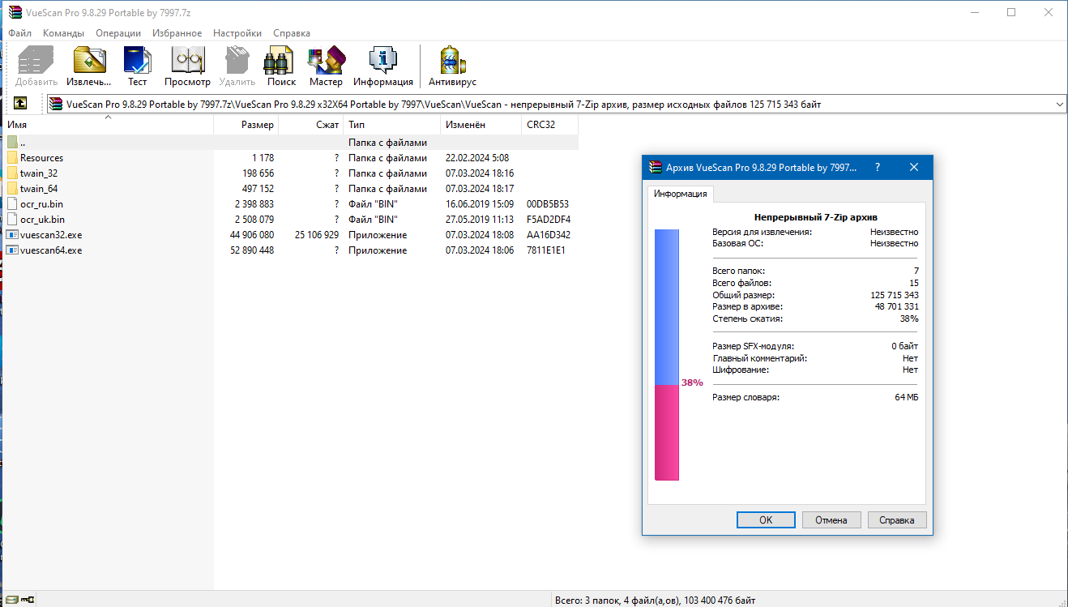Click the compression ratio progress bar
Screen dimensions: 1068x607
coord(666,348)
